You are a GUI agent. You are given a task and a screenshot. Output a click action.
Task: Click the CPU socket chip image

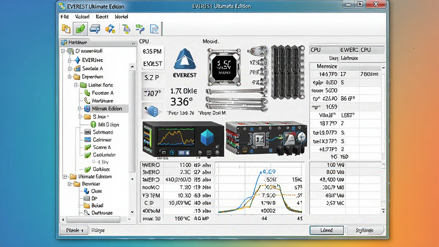pyautogui.click(x=224, y=67)
